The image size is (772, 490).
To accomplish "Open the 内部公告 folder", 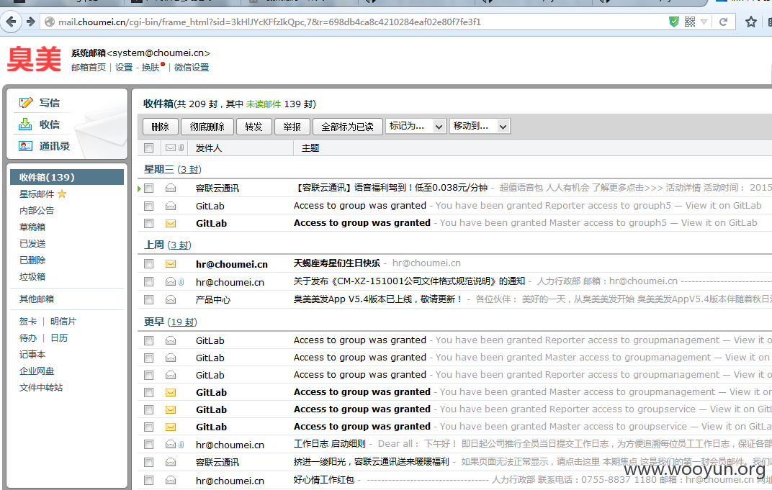I will pos(37,211).
